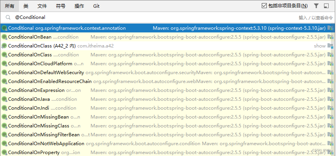Select Conditional org.springframework.context.annotation result
This screenshot has height=156, width=336.
point(167,28)
